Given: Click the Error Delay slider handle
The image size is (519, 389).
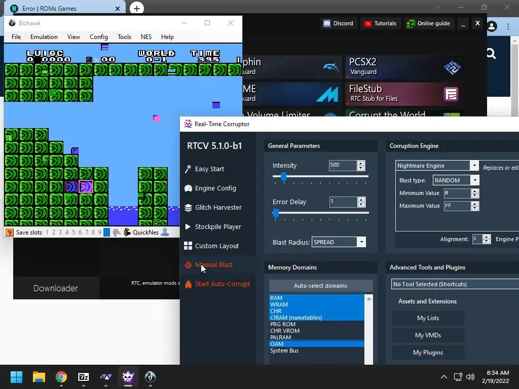Looking at the screenshot, I should pos(276,213).
